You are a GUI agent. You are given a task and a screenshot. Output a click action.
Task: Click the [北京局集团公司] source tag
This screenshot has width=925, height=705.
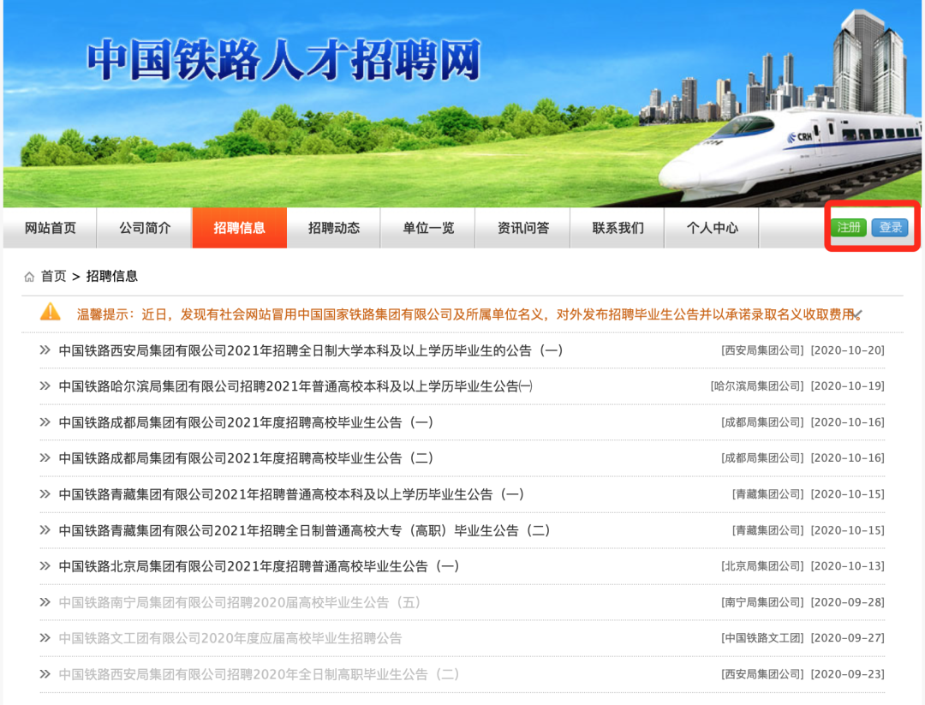point(762,566)
